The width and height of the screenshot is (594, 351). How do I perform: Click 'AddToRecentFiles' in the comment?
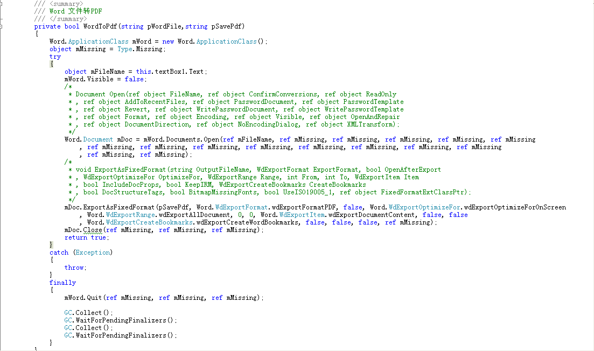pos(155,102)
